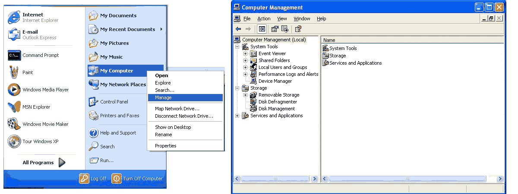Click Export List toolbar icon
518x194 pixels.
(x=284, y=29)
